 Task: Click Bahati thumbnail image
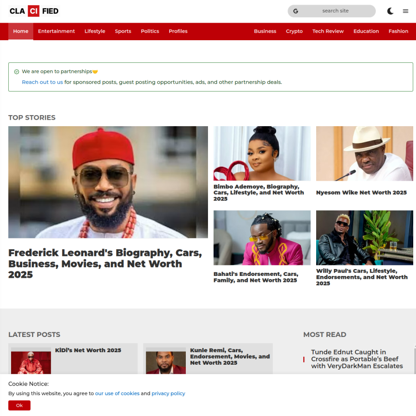(x=262, y=238)
